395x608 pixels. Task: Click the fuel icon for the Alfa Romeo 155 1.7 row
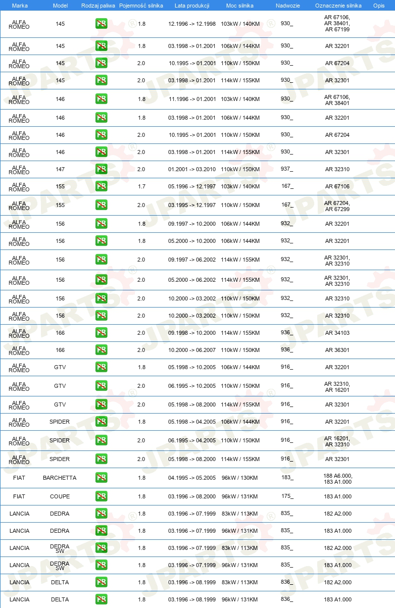click(x=102, y=186)
